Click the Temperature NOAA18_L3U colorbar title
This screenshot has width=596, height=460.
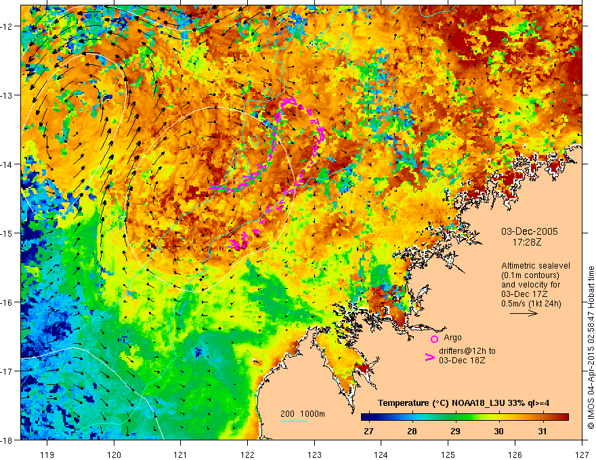463,403
